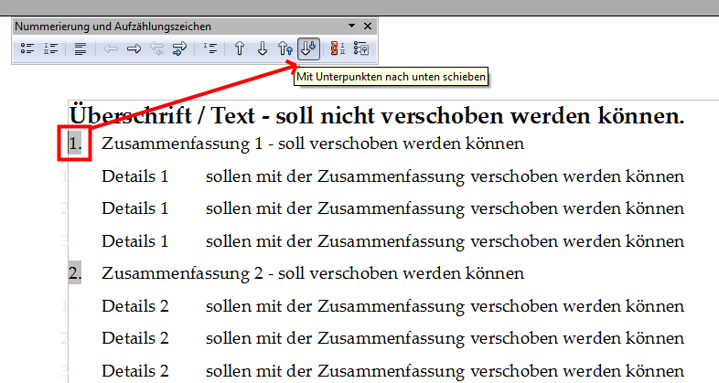Move up with subpoints icon
The image size is (719, 383).
point(285,48)
